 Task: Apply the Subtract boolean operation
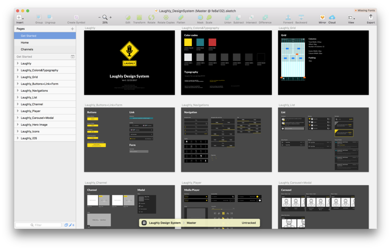point(238,17)
